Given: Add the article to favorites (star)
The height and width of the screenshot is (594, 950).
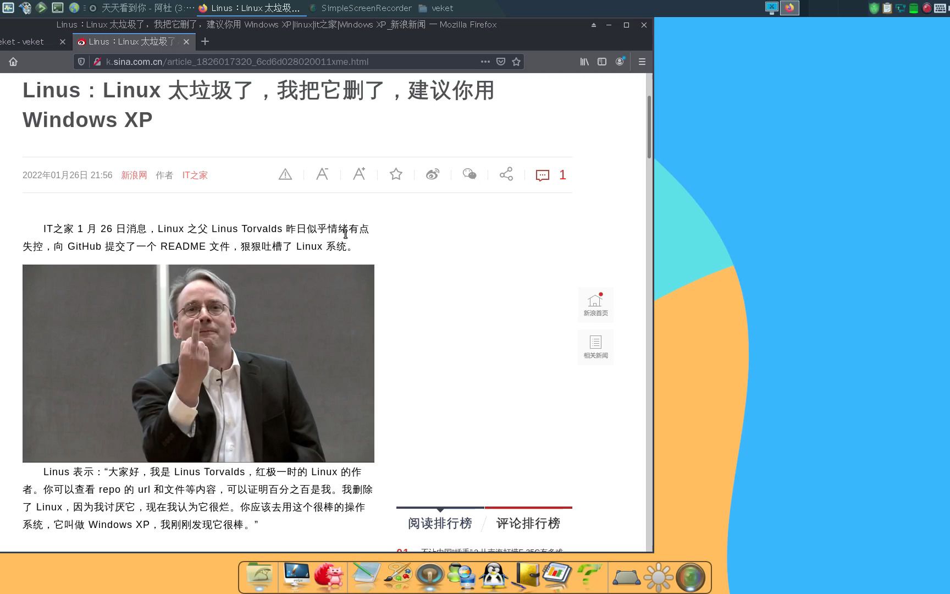Looking at the screenshot, I should tap(396, 174).
